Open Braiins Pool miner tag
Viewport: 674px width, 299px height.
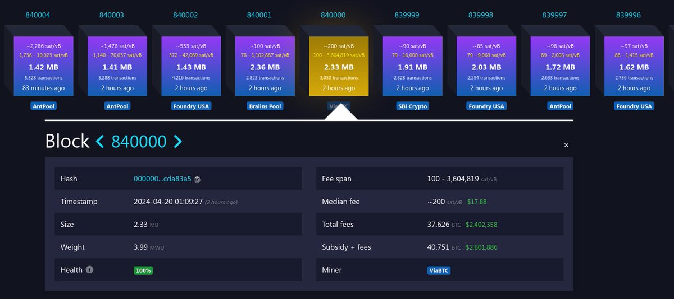pyautogui.click(x=265, y=106)
